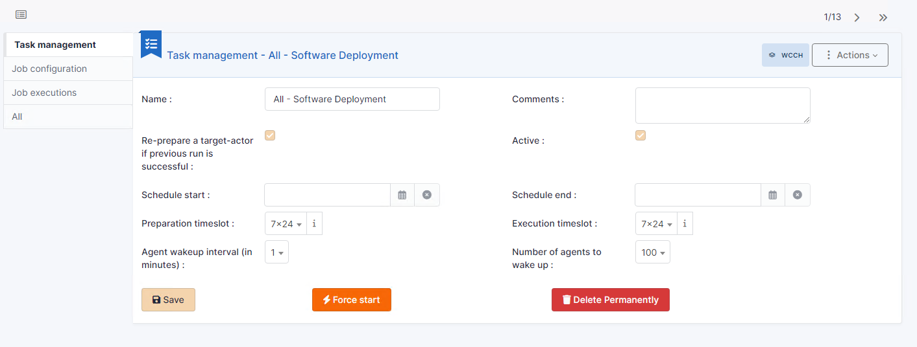Focus the Schedule start date field
The image size is (917, 347).
328,195
